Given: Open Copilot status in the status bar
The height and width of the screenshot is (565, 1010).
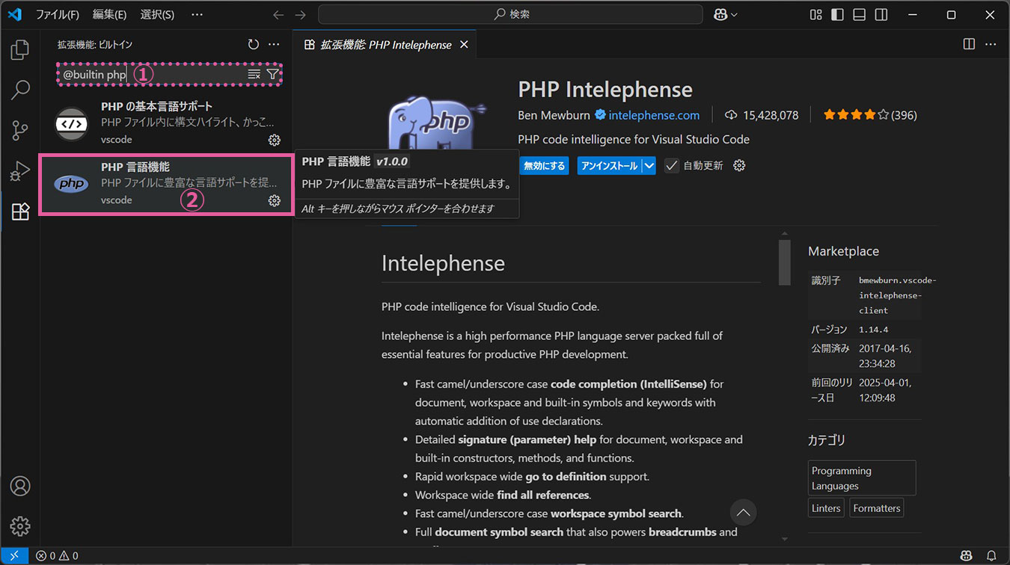Looking at the screenshot, I should pyautogui.click(x=967, y=556).
